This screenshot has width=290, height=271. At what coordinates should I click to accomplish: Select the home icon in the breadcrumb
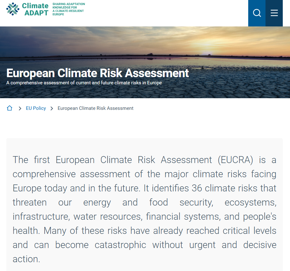(x=9, y=108)
